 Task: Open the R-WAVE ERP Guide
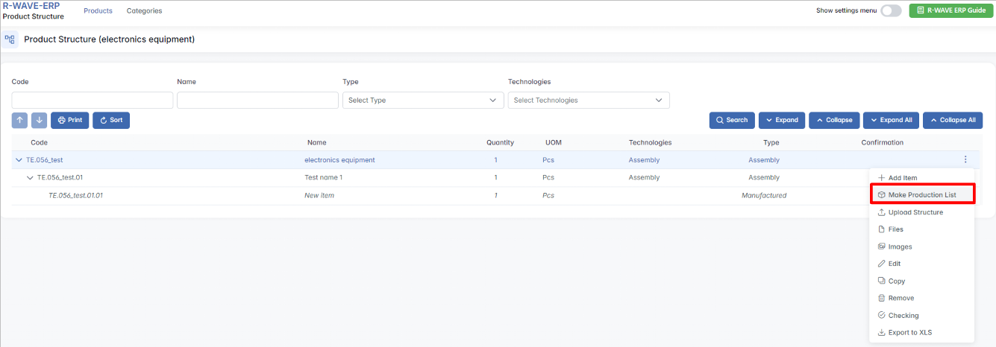click(950, 10)
